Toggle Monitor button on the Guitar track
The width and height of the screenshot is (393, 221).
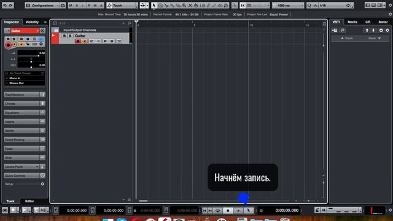pos(85,41)
